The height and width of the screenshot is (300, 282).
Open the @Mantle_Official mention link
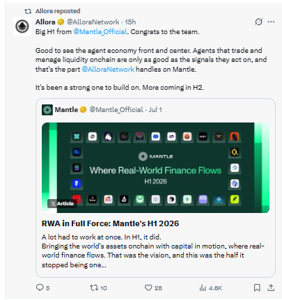click(x=100, y=31)
